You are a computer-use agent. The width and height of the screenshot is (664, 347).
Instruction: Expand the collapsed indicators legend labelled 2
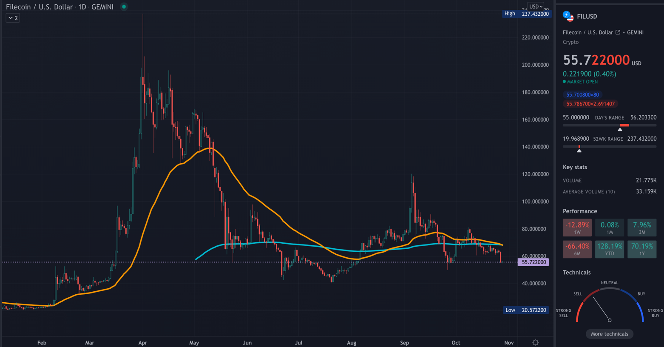pos(13,18)
